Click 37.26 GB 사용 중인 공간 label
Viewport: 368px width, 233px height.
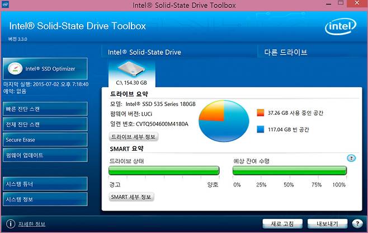tap(295, 113)
